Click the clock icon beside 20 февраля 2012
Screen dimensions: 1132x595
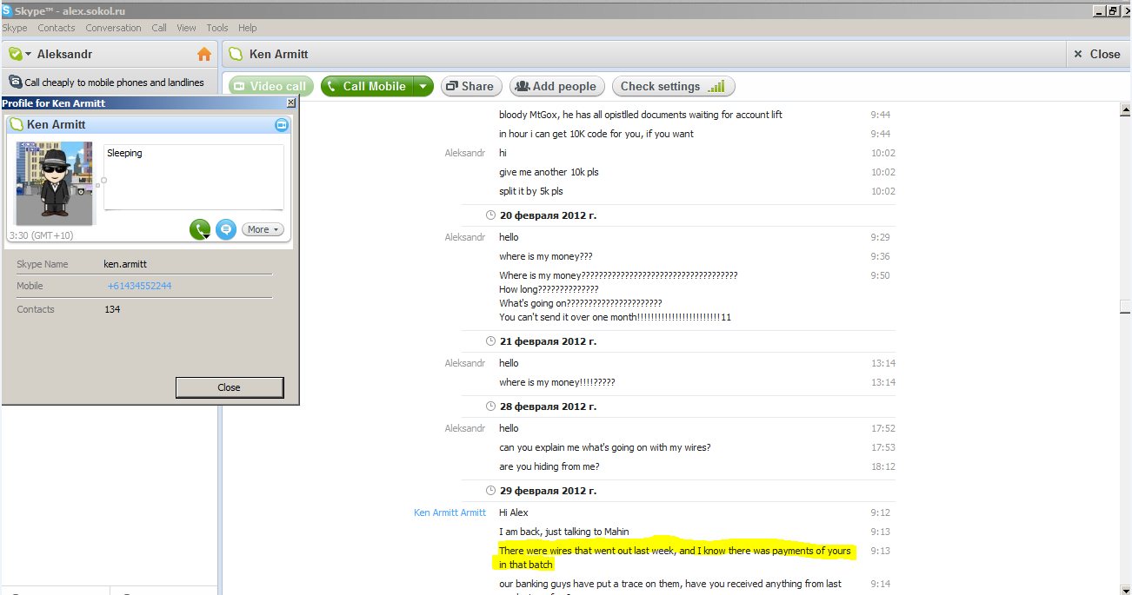point(490,215)
